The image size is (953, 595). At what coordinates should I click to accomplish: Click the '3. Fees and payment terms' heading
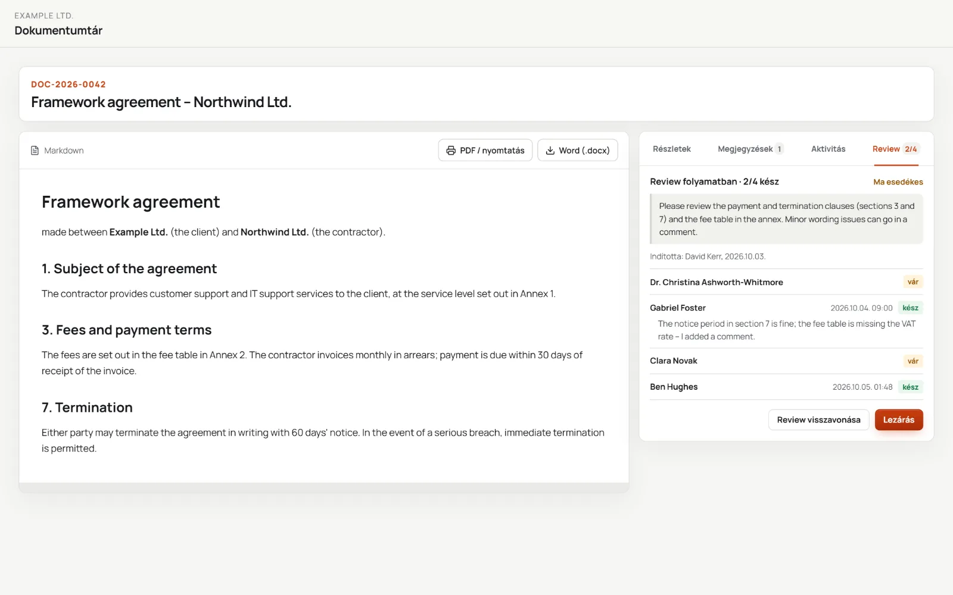pos(127,330)
